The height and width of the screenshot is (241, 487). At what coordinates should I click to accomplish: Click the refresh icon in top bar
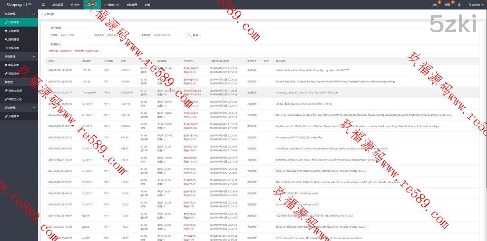458,4
